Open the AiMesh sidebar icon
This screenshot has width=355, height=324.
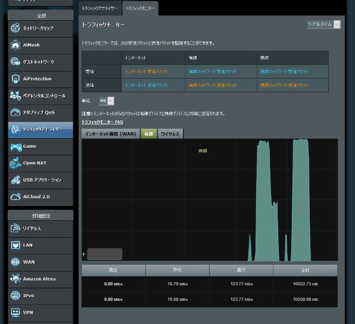[x=15, y=45]
